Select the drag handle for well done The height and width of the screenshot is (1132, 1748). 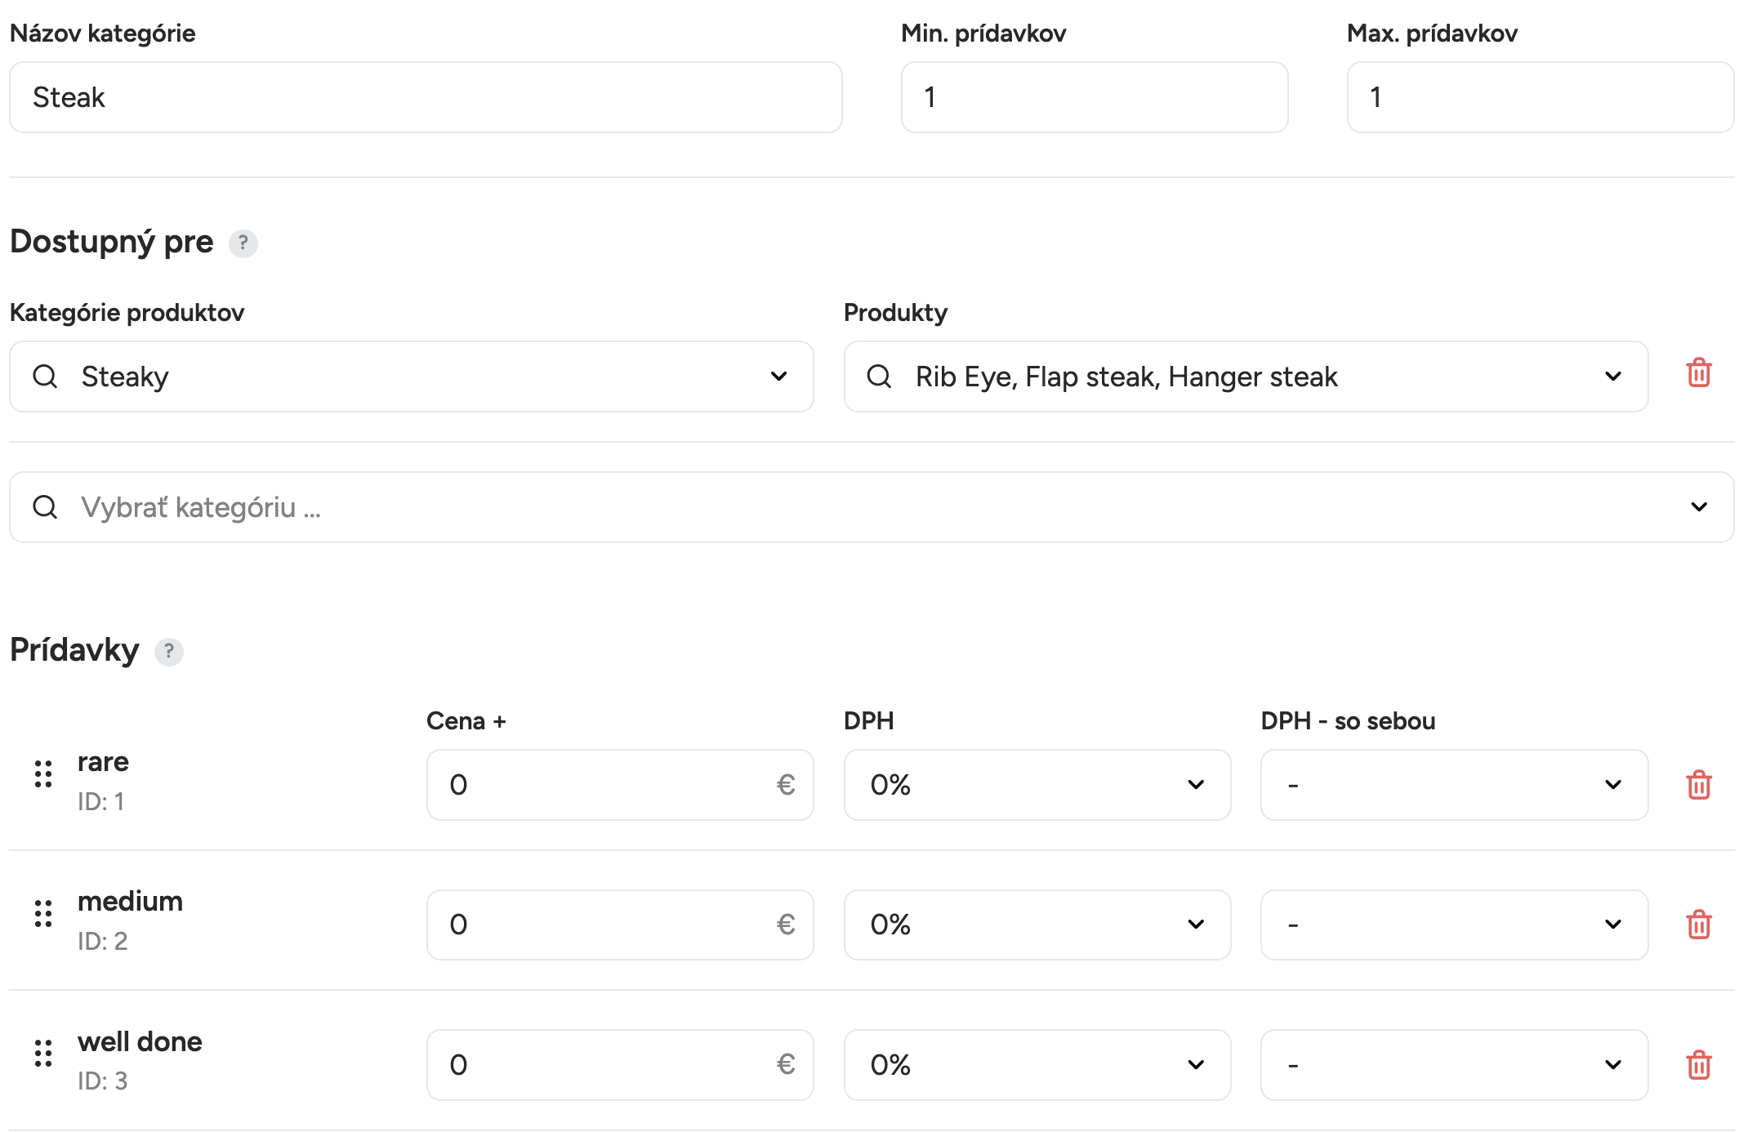(43, 1054)
